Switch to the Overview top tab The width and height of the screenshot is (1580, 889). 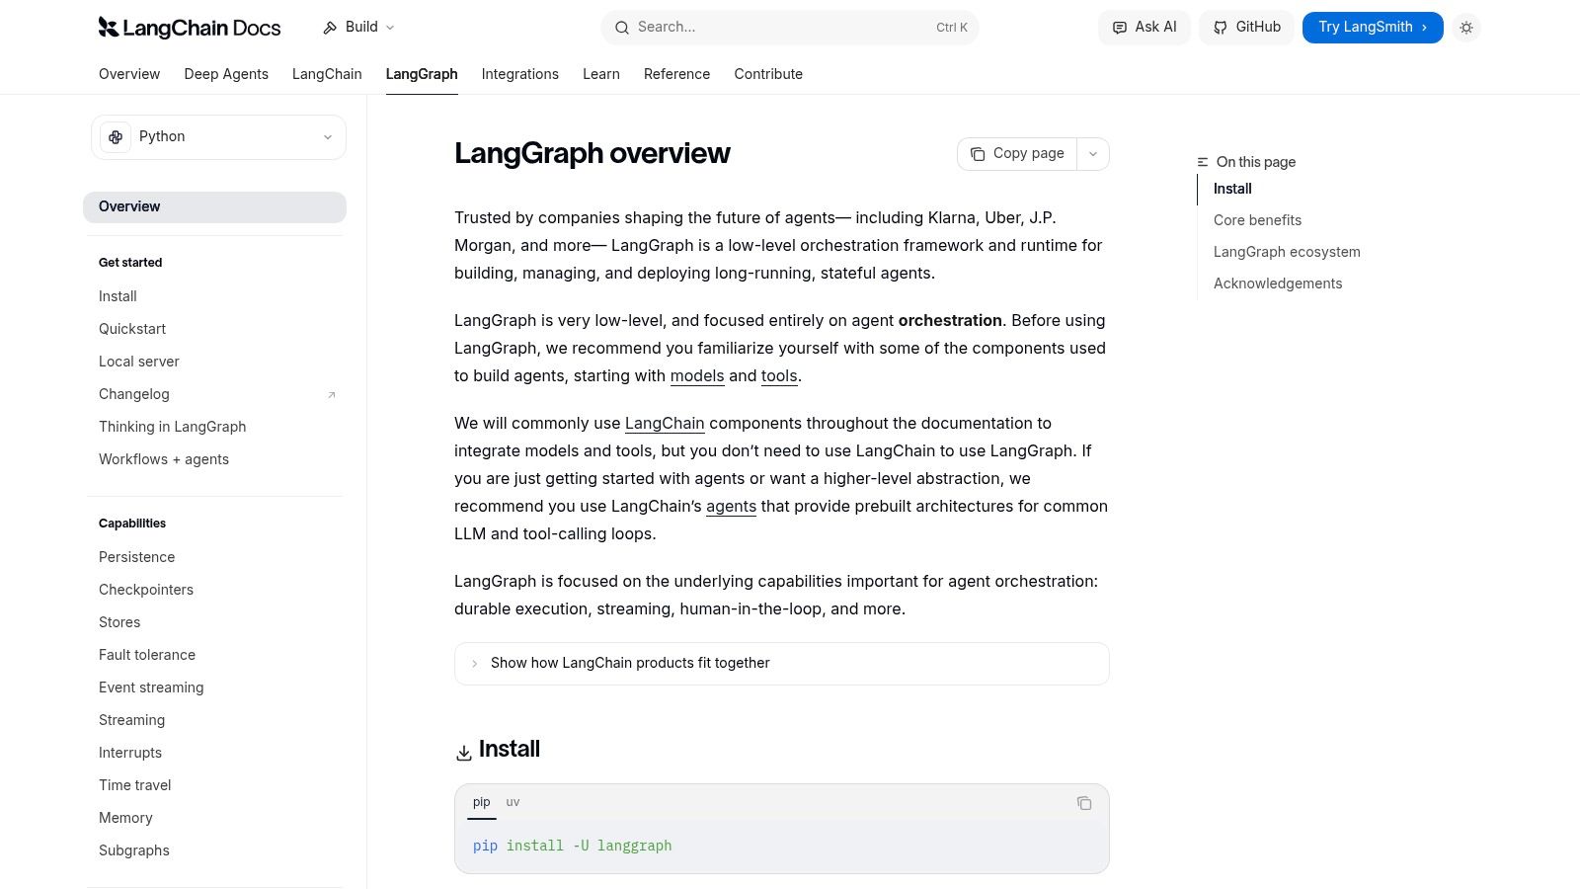click(129, 74)
